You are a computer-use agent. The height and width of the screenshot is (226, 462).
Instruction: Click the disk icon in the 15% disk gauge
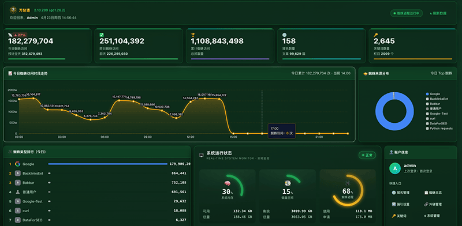click(x=288, y=183)
